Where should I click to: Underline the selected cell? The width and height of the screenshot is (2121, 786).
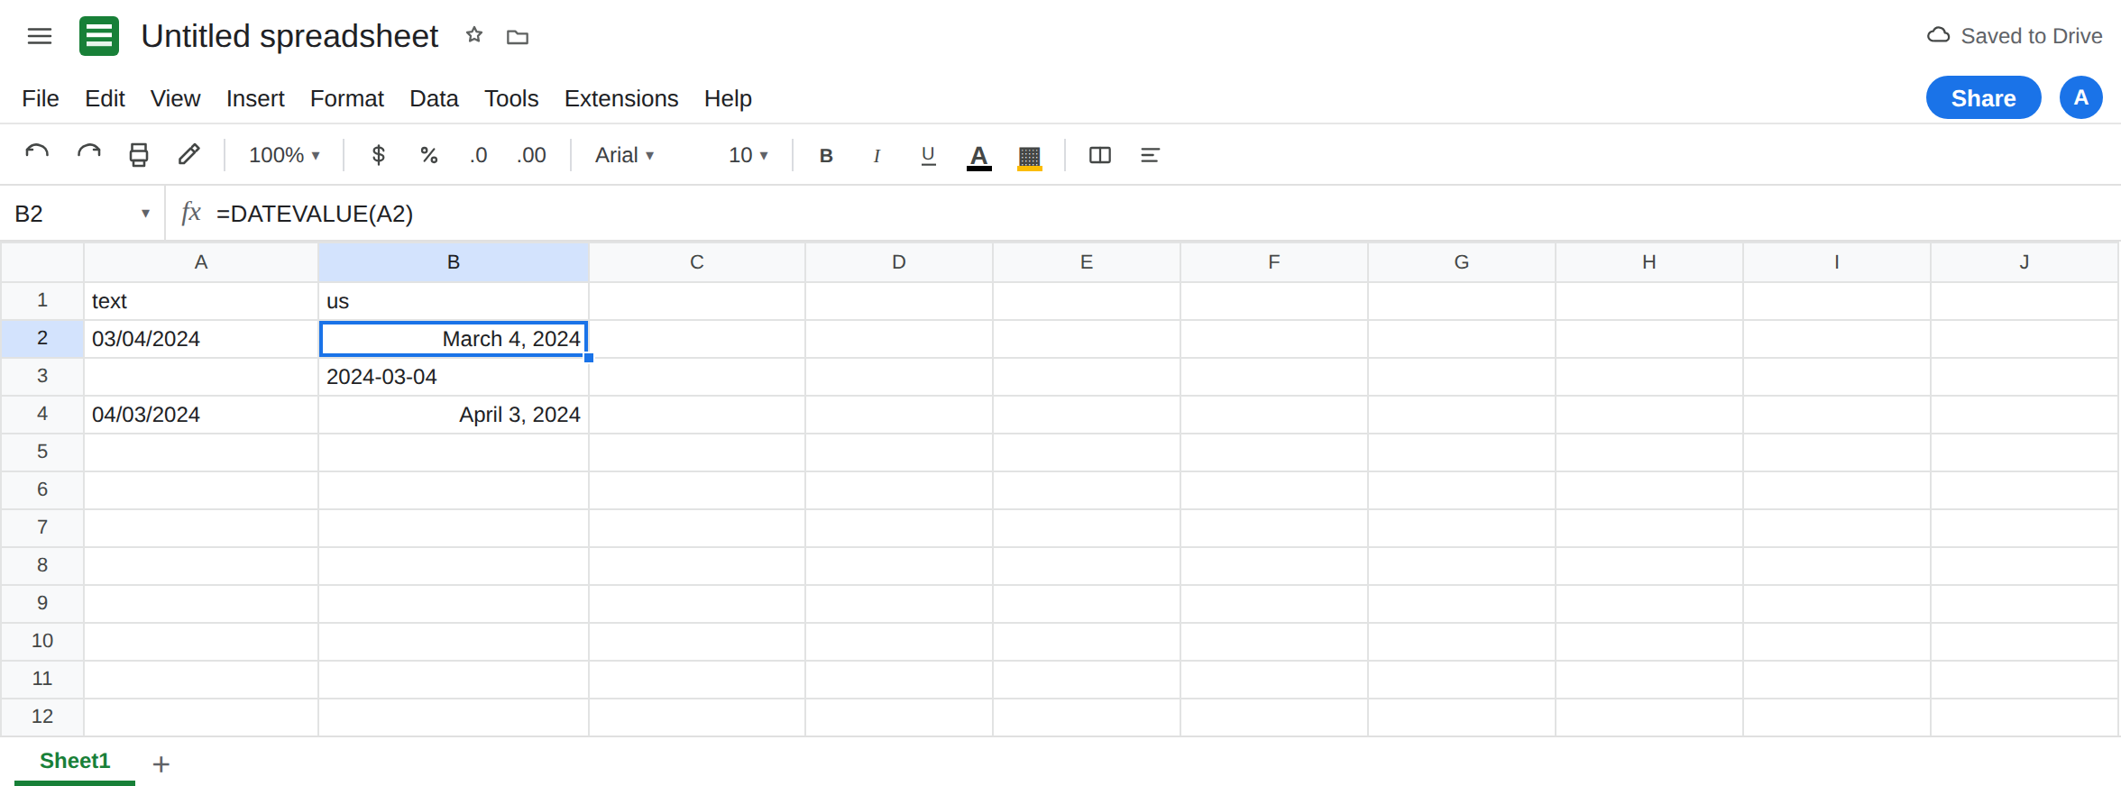pyautogui.click(x=928, y=155)
